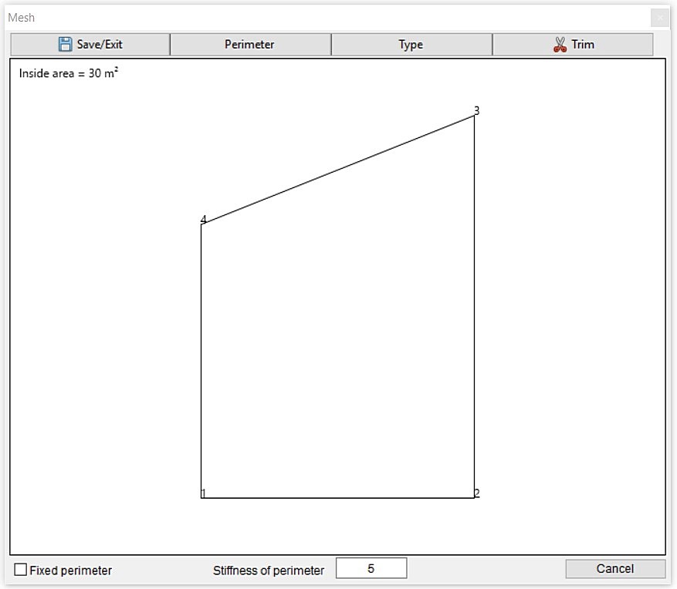This screenshot has height=589, width=677.
Task: Click the sloped edge between vertices 4 and 3
Action: point(340,168)
